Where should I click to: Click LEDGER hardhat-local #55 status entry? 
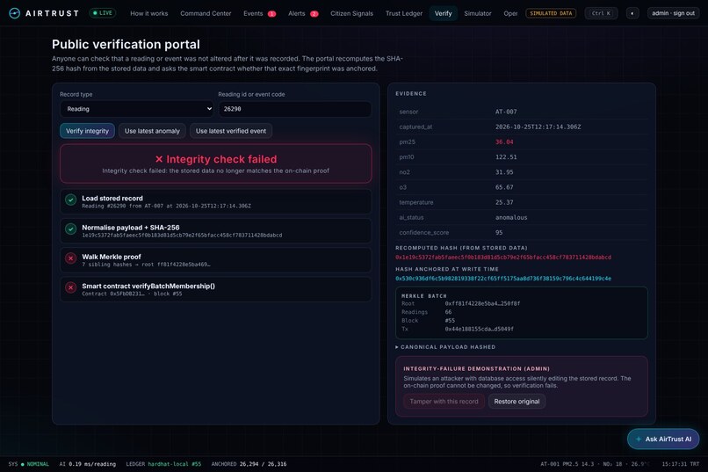pos(163,464)
